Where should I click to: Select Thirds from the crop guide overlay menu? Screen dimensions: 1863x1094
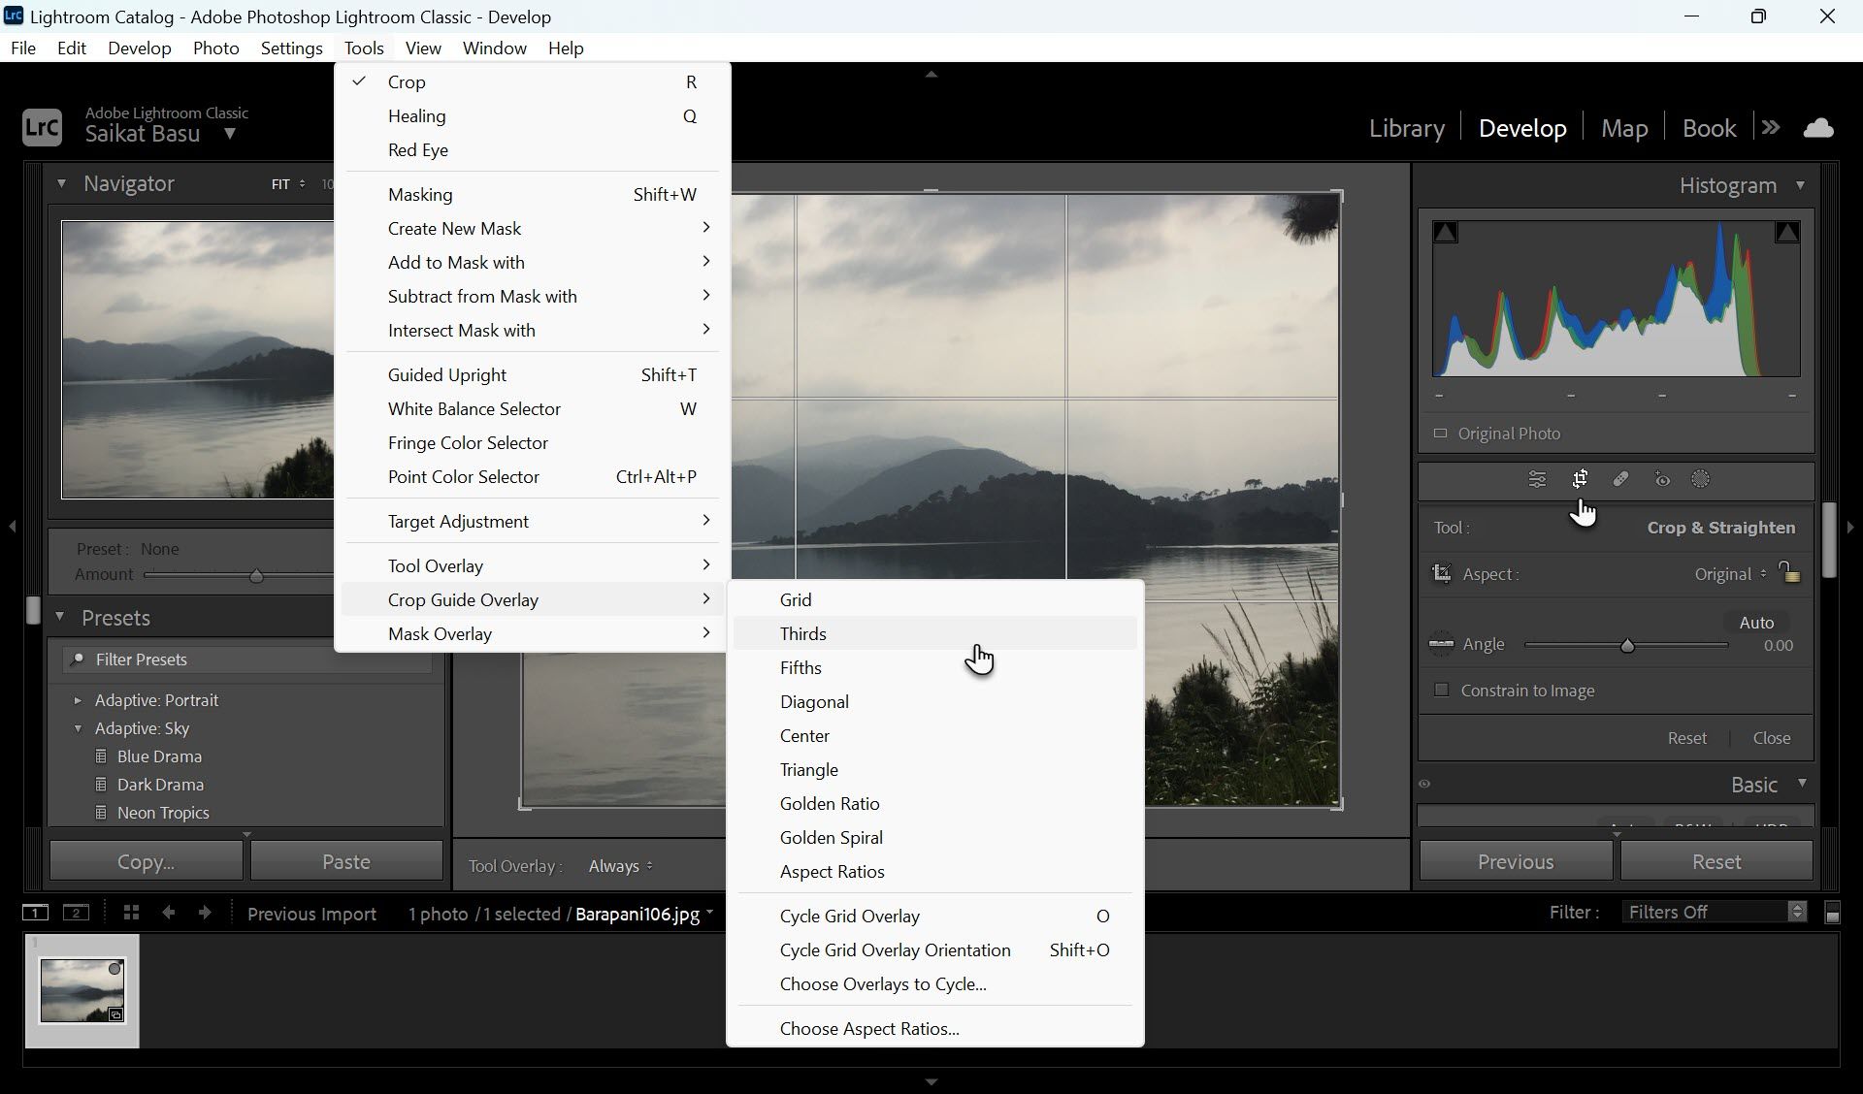(x=802, y=633)
